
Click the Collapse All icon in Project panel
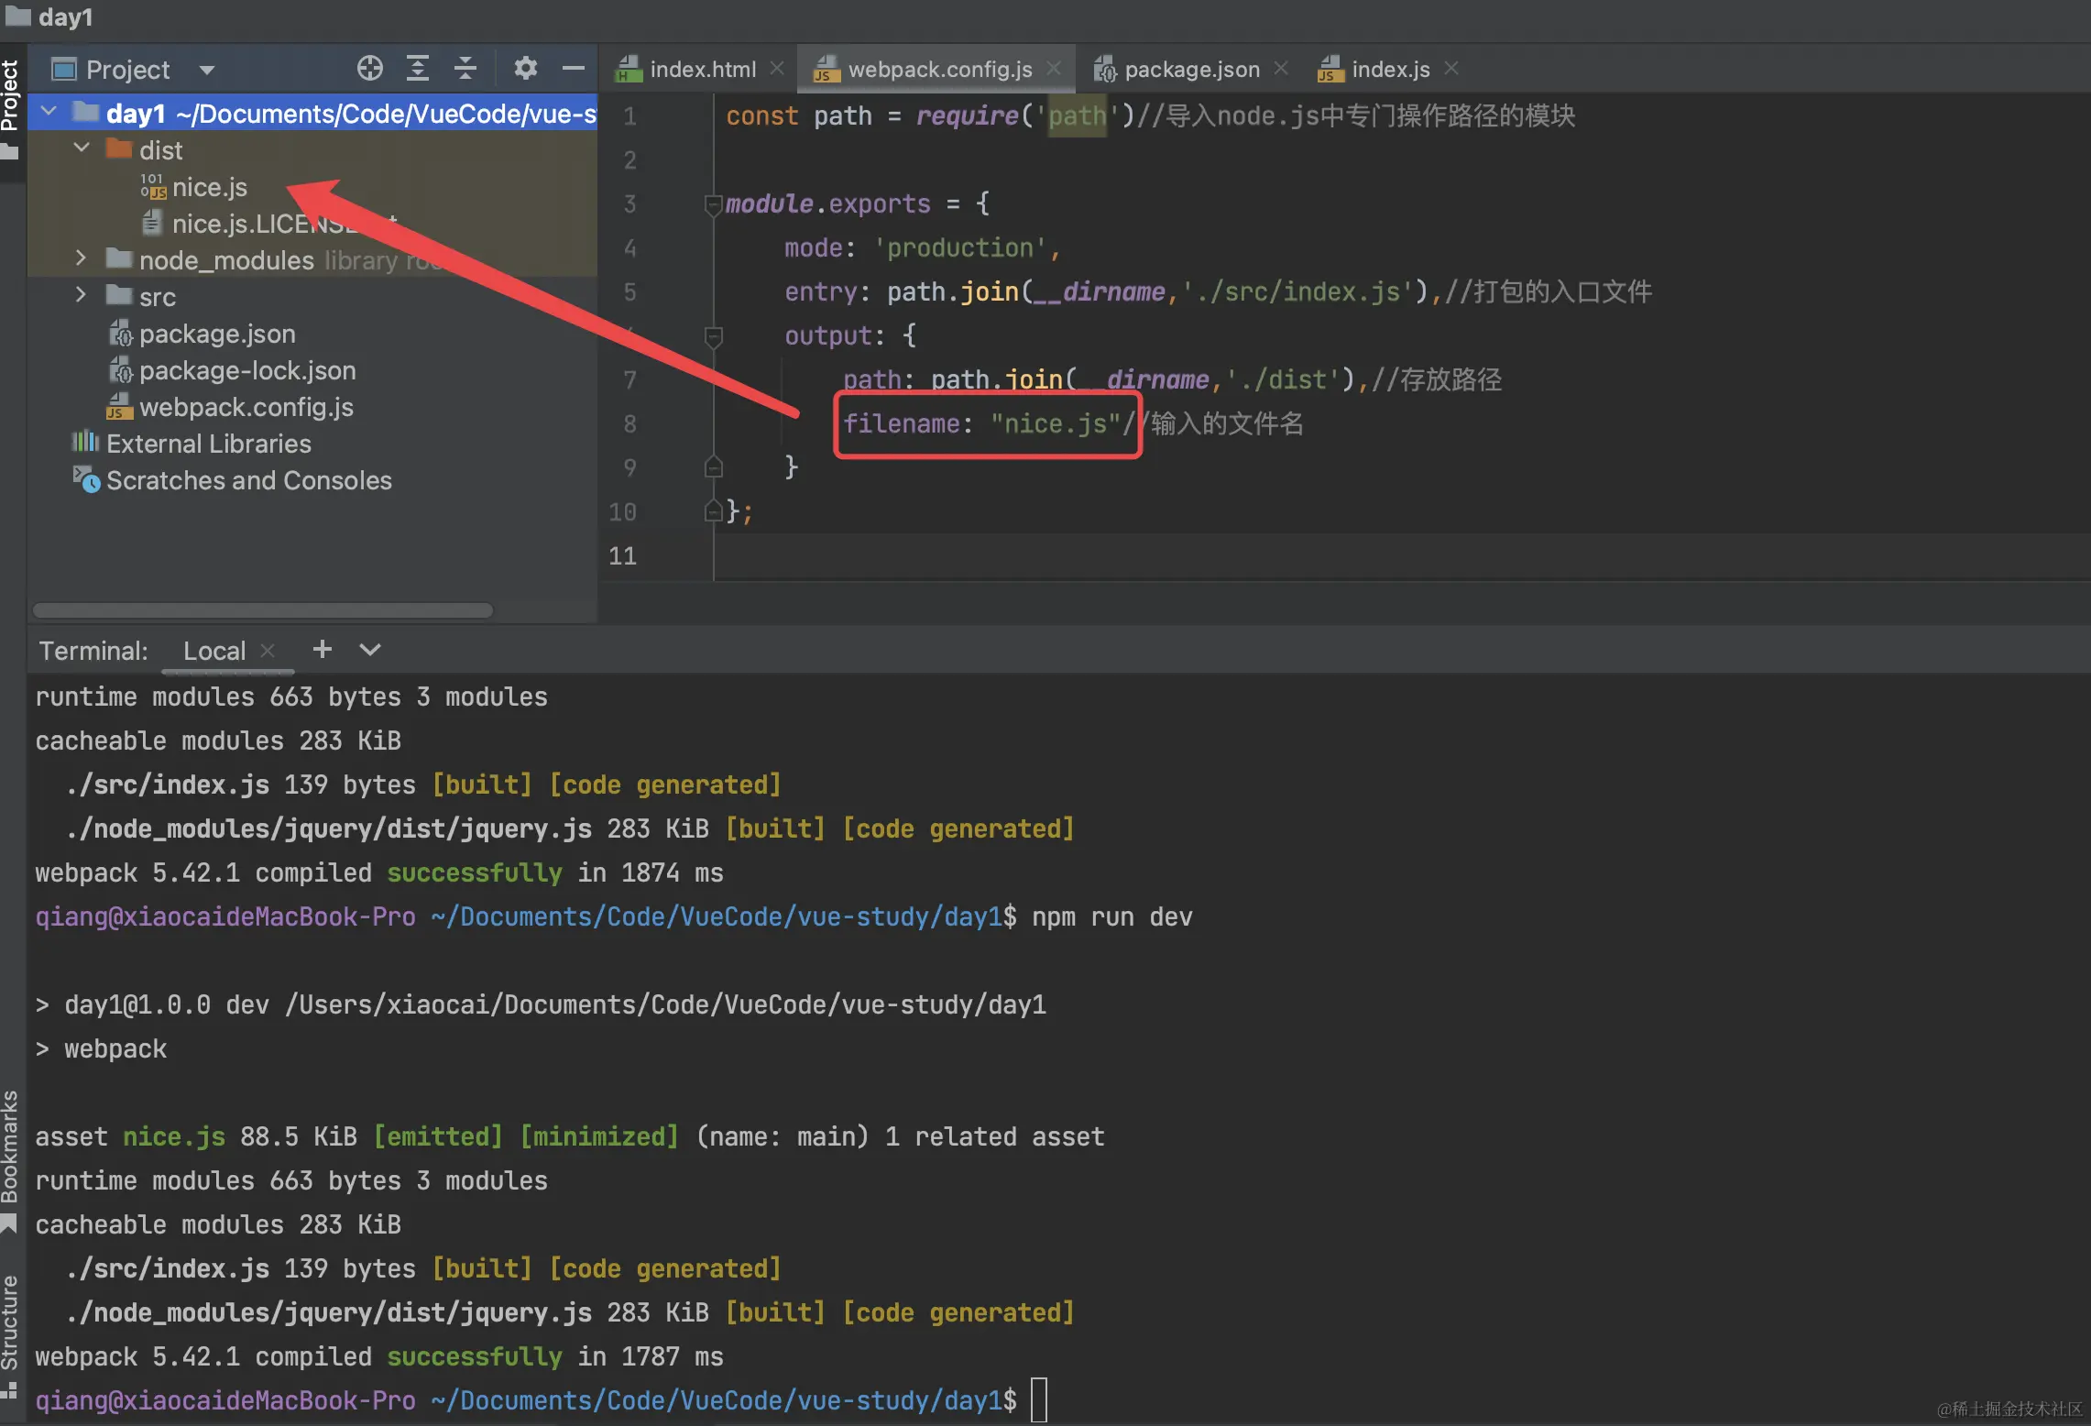pos(465,69)
